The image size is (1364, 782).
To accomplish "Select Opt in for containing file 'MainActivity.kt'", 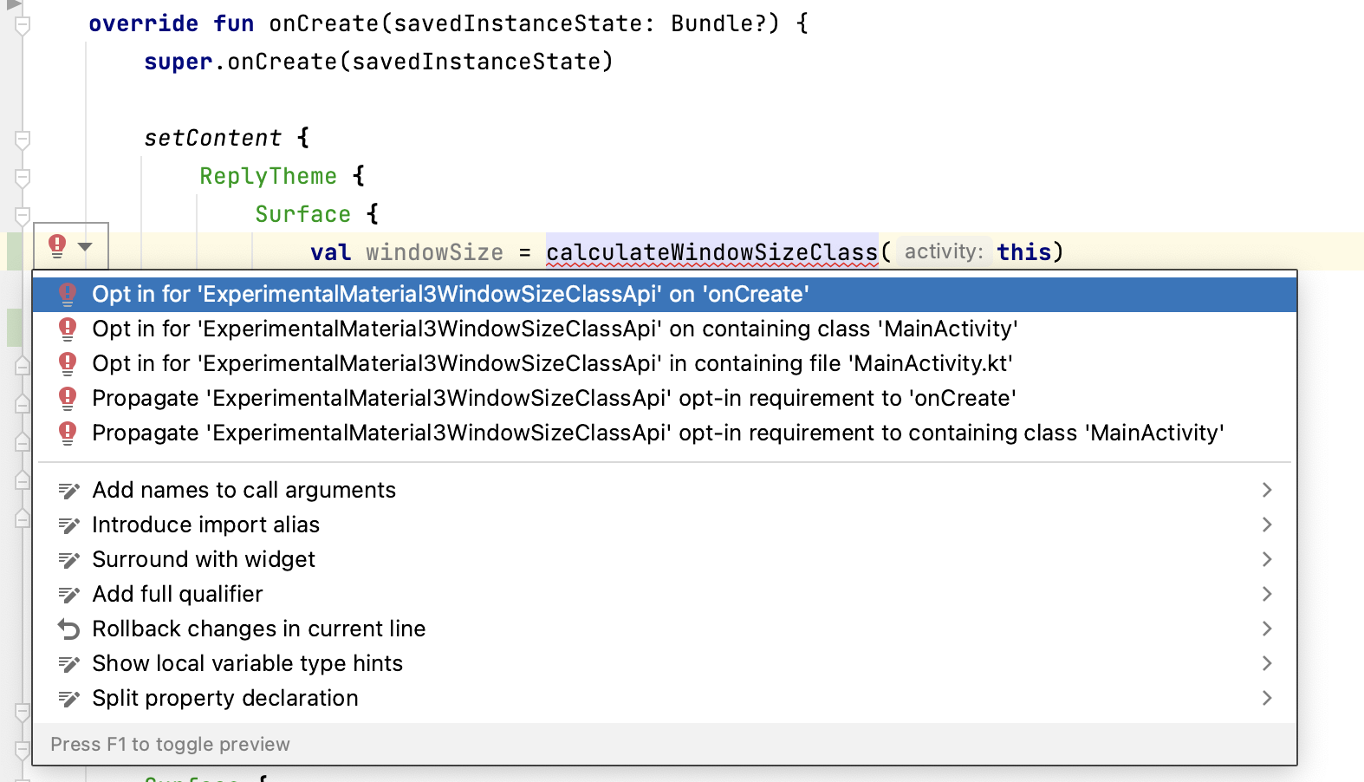I will [551, 364].
